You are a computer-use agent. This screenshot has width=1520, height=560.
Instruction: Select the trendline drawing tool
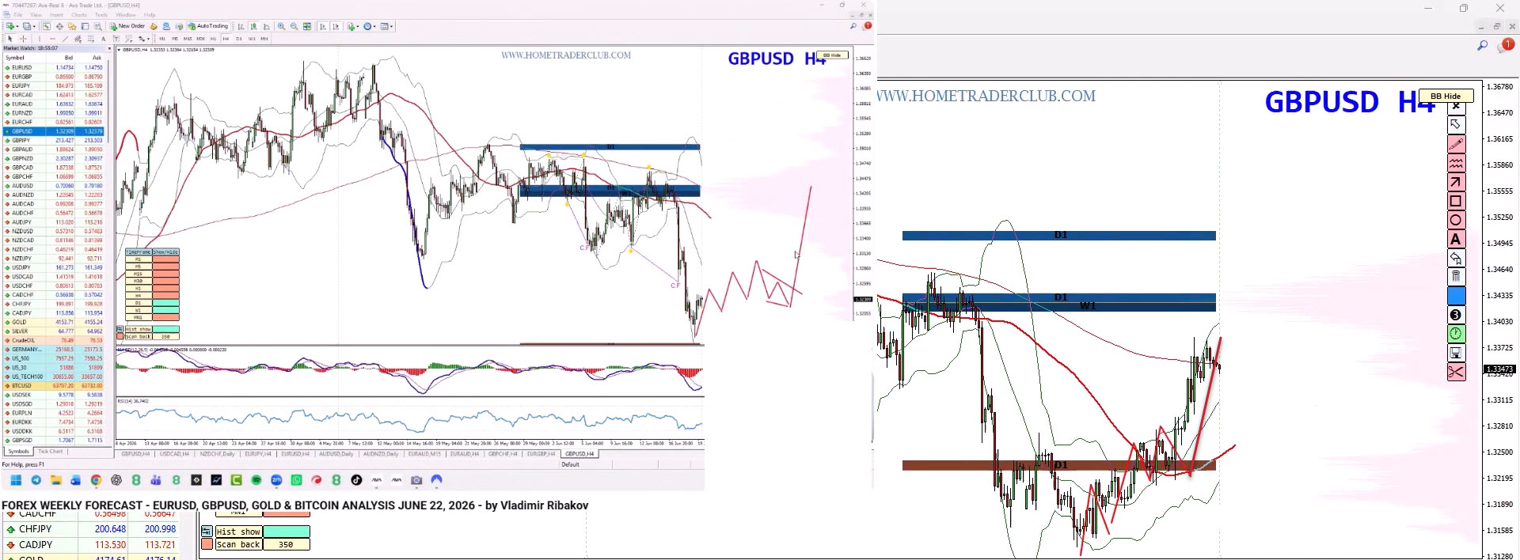(66, 39)
